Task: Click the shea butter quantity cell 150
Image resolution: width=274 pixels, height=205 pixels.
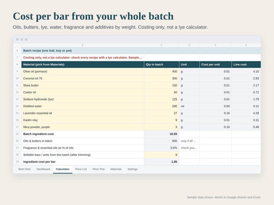Action: (x=162, y=85)
